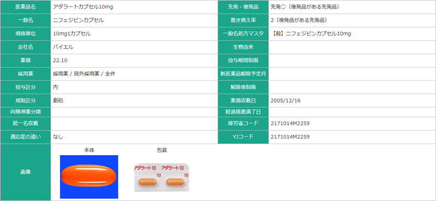Click the 本体 capsule image thumbnail
The height and width of the screenshot is (201, 436).
89,177
